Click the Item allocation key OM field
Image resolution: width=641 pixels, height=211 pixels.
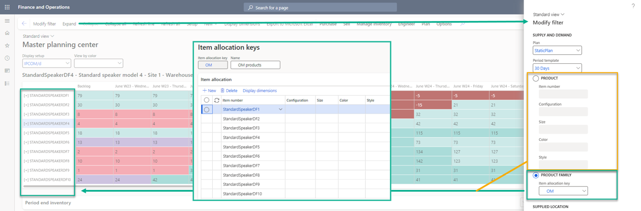pyautogui.click(x=213, y=65)
